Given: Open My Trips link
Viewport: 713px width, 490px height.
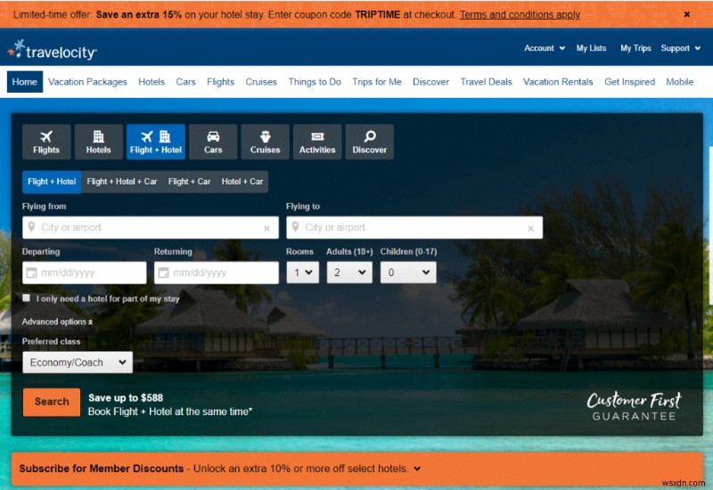Looking at the screenshot, I should click(x=635, y=48).
